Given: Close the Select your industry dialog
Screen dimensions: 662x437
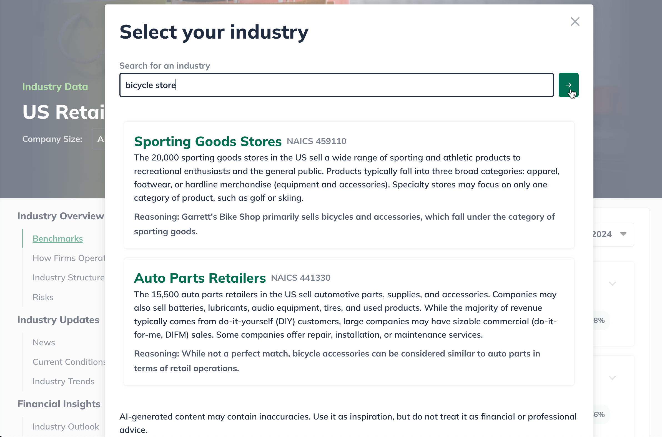Looking at the screenshot, I should [x=575, y=21].
